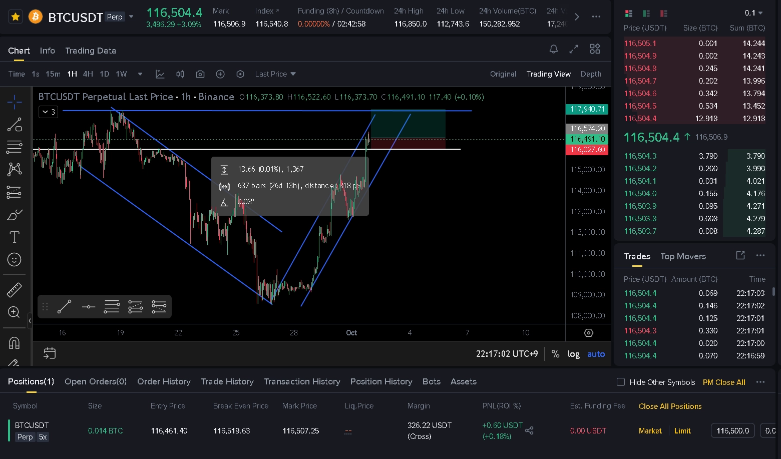
Task: Check Hide Other Symbols checkbox
Action: pos(621,382)
